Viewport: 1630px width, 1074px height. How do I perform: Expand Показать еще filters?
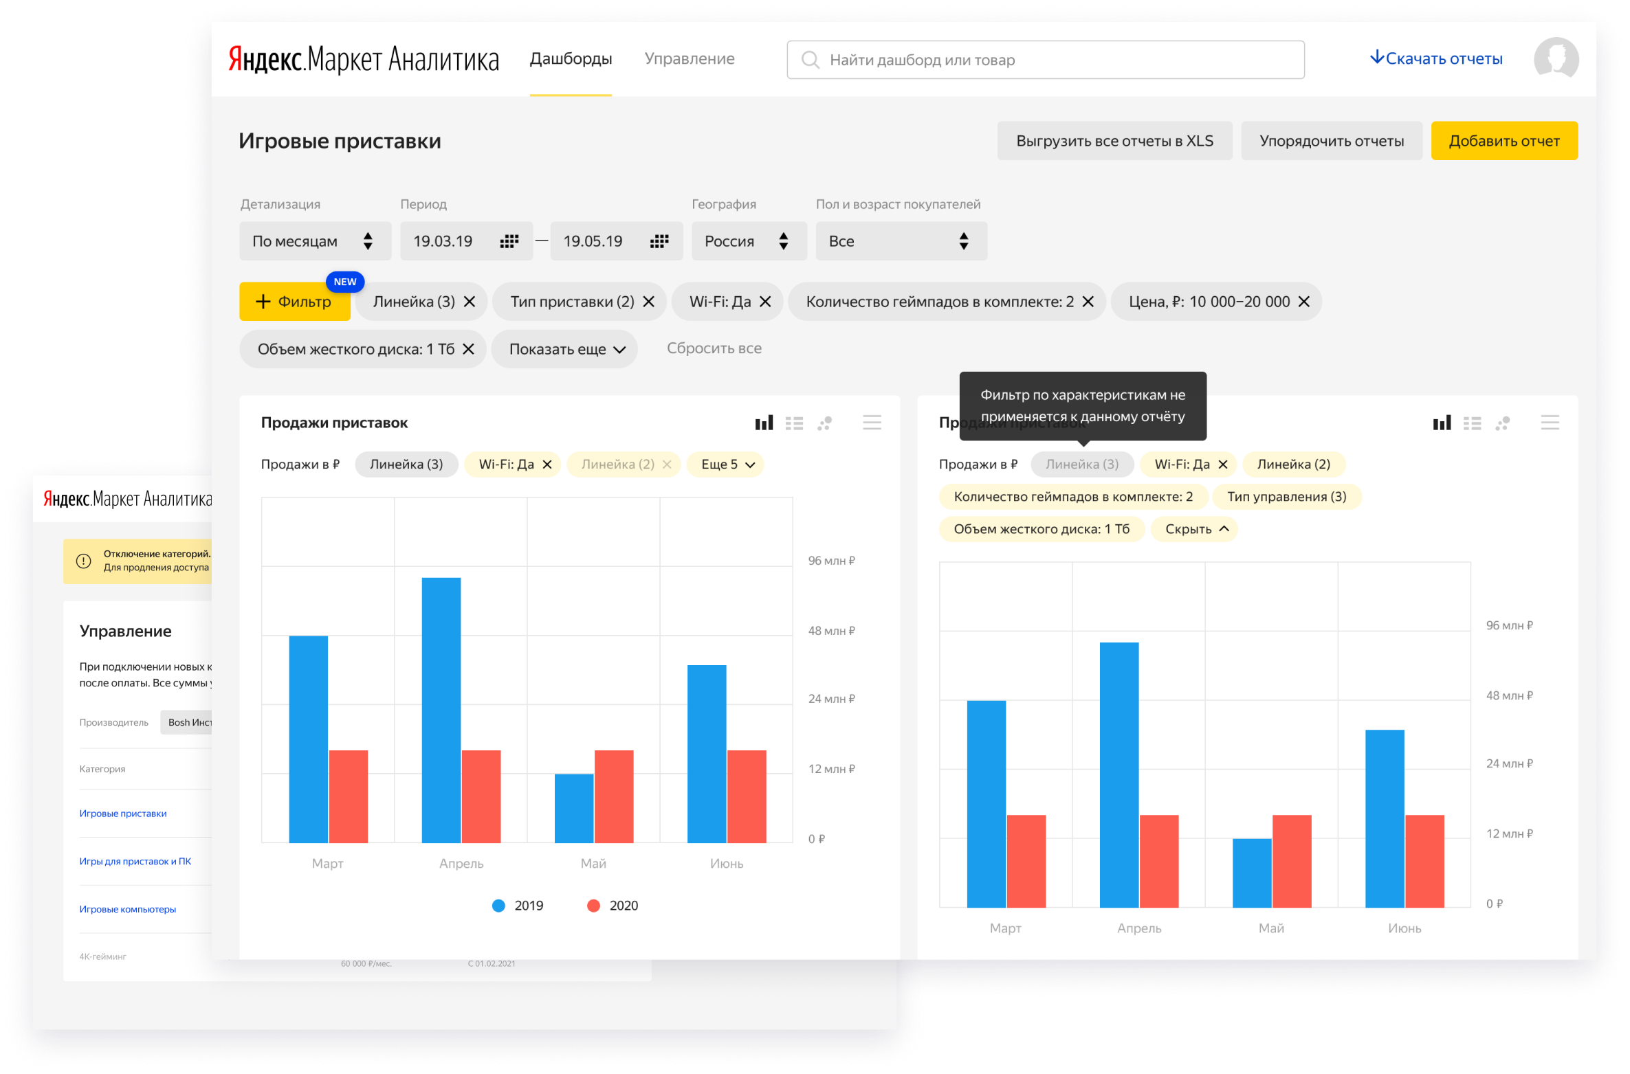[x=564, y=349]
